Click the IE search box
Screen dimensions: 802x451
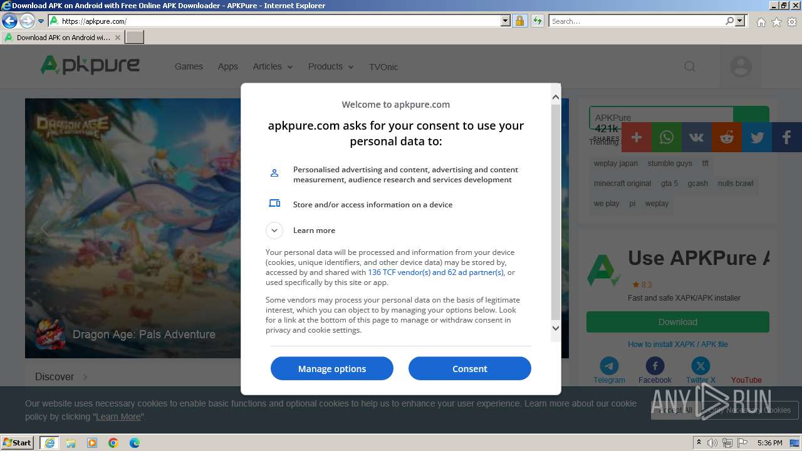point(637,21)
